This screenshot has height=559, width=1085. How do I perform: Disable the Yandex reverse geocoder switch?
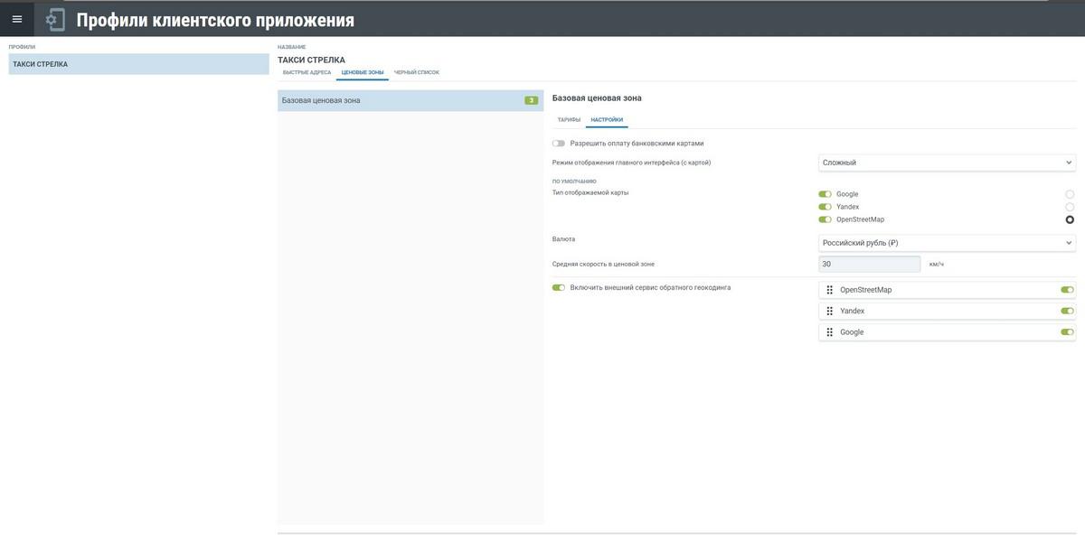point(1067,311)
